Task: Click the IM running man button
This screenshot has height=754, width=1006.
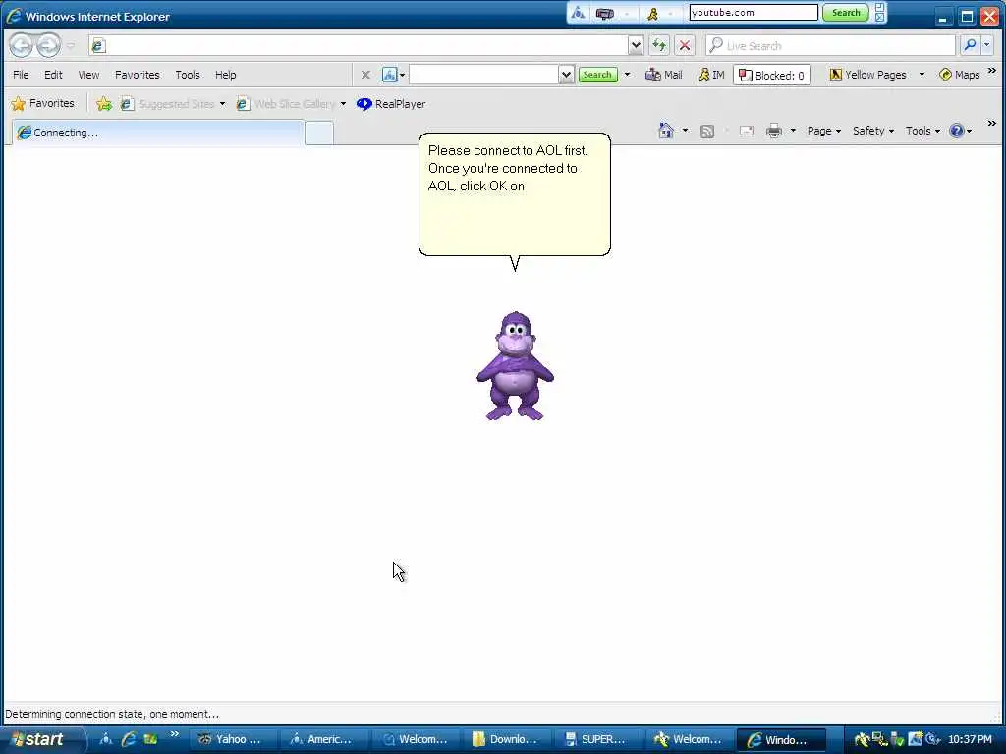Action: 711,75
